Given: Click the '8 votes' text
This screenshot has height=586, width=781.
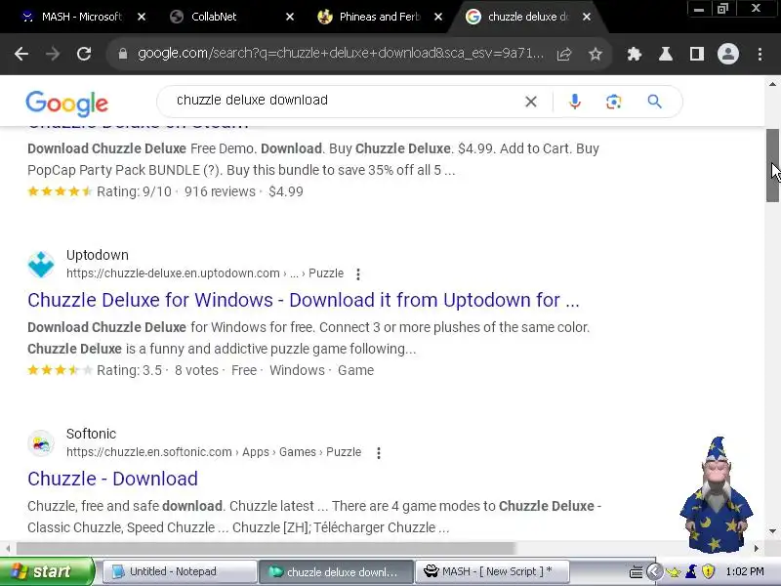Looking at the screenshot, I should pyautogui.click(x=196, y=370).
